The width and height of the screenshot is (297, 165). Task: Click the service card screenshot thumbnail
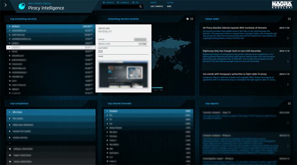click(x=123, y=74)
